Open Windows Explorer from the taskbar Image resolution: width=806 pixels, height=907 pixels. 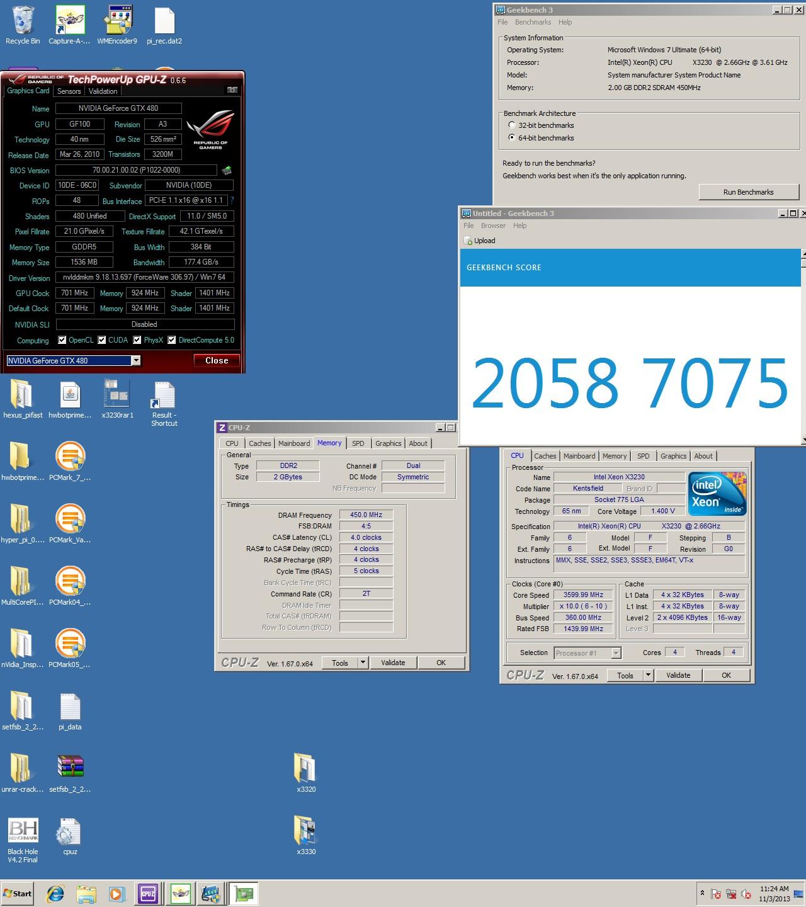point(86,893)
